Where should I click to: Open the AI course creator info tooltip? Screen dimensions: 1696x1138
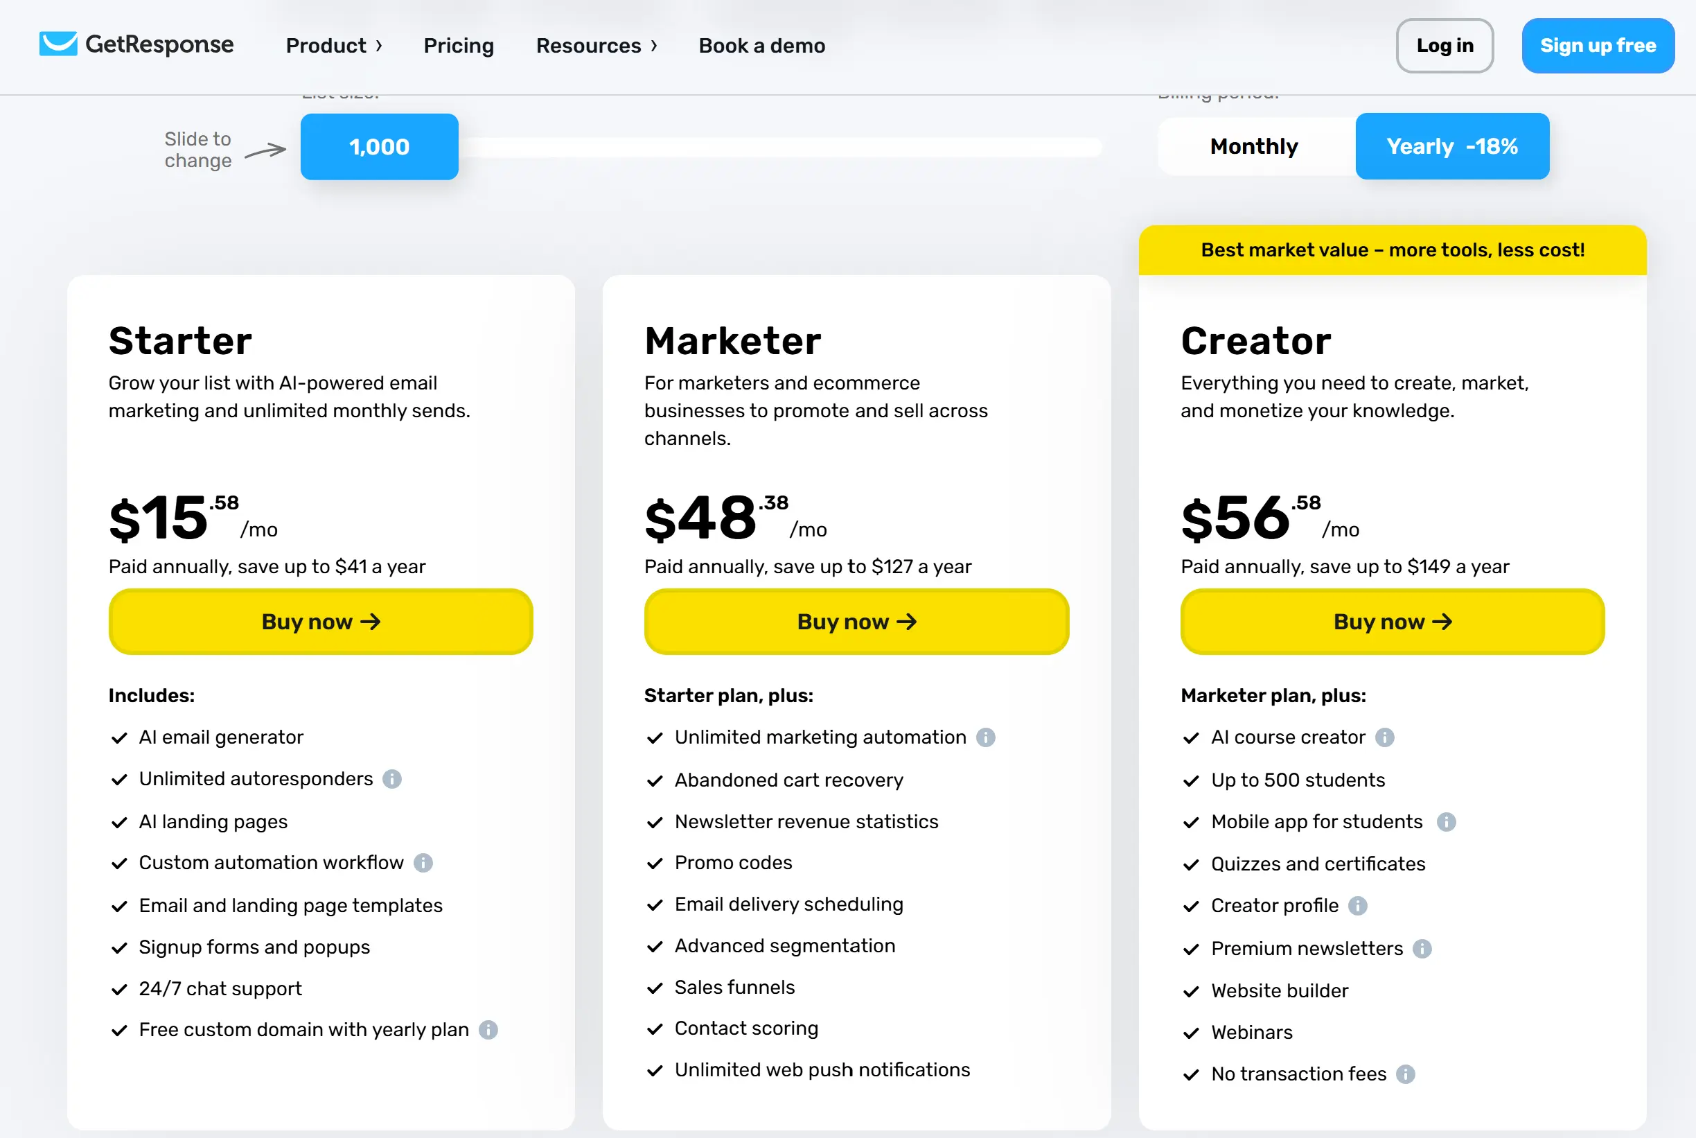(1386, 737)
